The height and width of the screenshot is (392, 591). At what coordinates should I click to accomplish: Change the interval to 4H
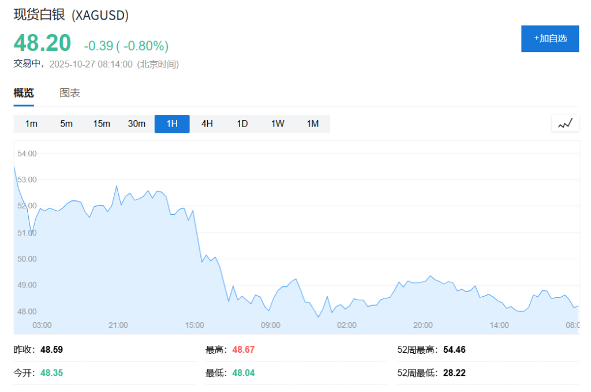pos(207,124)
